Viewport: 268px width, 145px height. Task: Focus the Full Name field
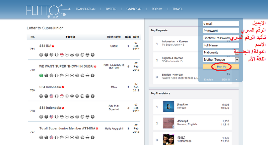[221, 45]
